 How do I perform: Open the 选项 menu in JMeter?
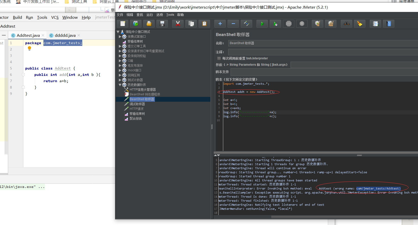click(159, 15)
